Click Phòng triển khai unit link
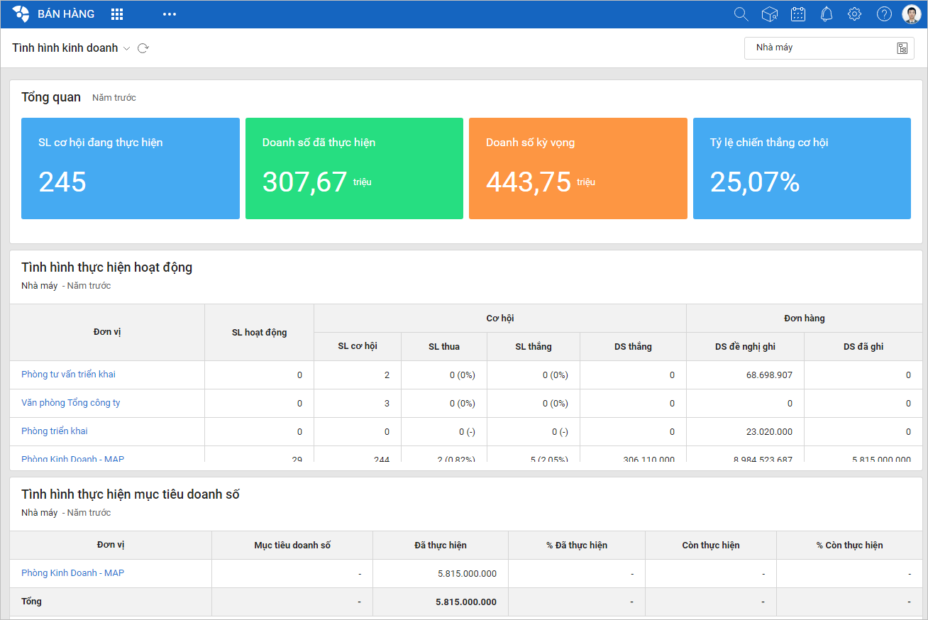The width and height of the screenshot is (928, 620). (55, 431)
